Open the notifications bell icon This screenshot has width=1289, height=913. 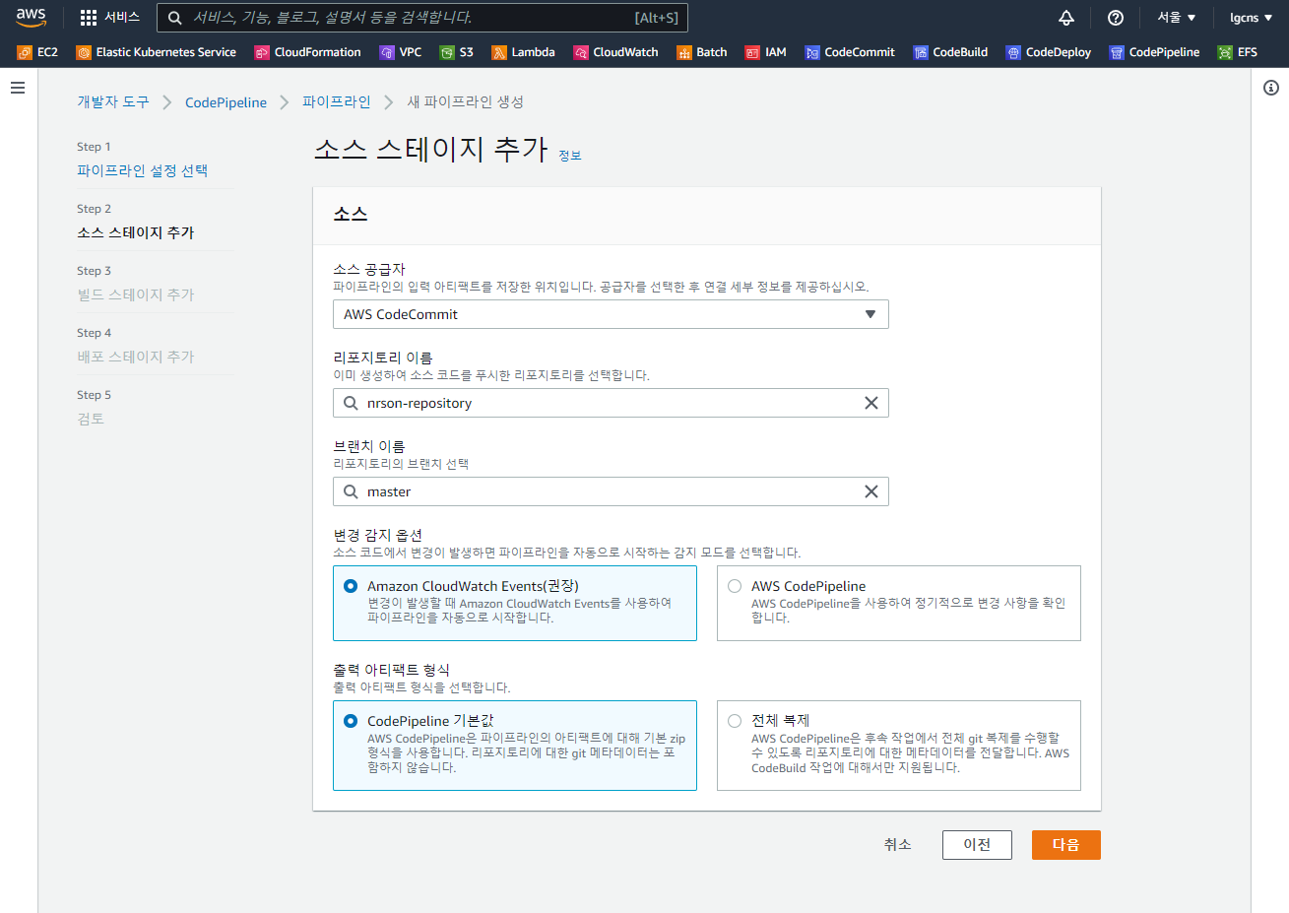[x=1066, y=18]
